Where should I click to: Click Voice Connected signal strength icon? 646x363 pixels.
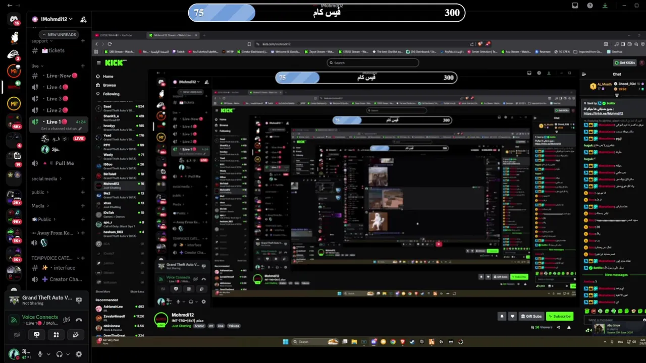[14, 320]
